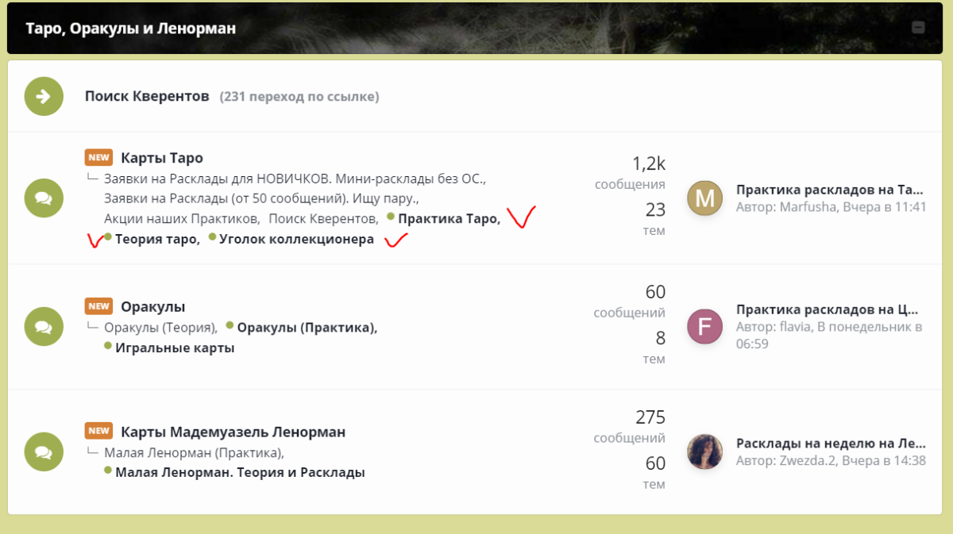The image size is (953, 534).
Task: Go to the Практика Таро subforum
Action: click(449, 219)
